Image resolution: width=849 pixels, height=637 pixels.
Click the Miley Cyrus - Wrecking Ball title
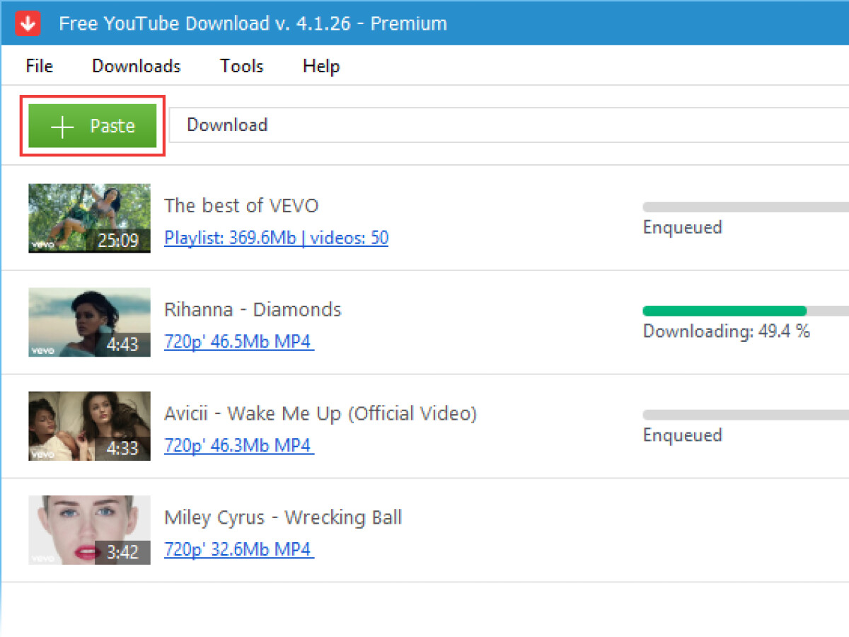pyautogui.click(x=283, y=517)
